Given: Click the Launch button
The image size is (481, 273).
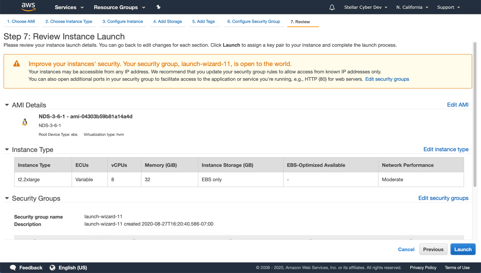Looking at the screenshot, I should 463,249.
